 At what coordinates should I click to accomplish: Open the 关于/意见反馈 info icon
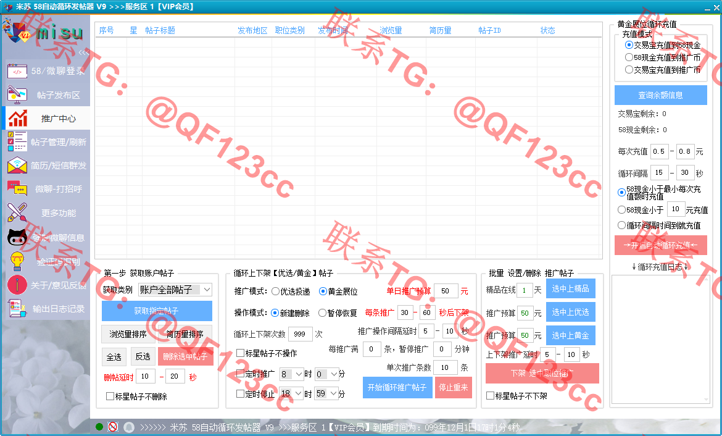(17, 285)
